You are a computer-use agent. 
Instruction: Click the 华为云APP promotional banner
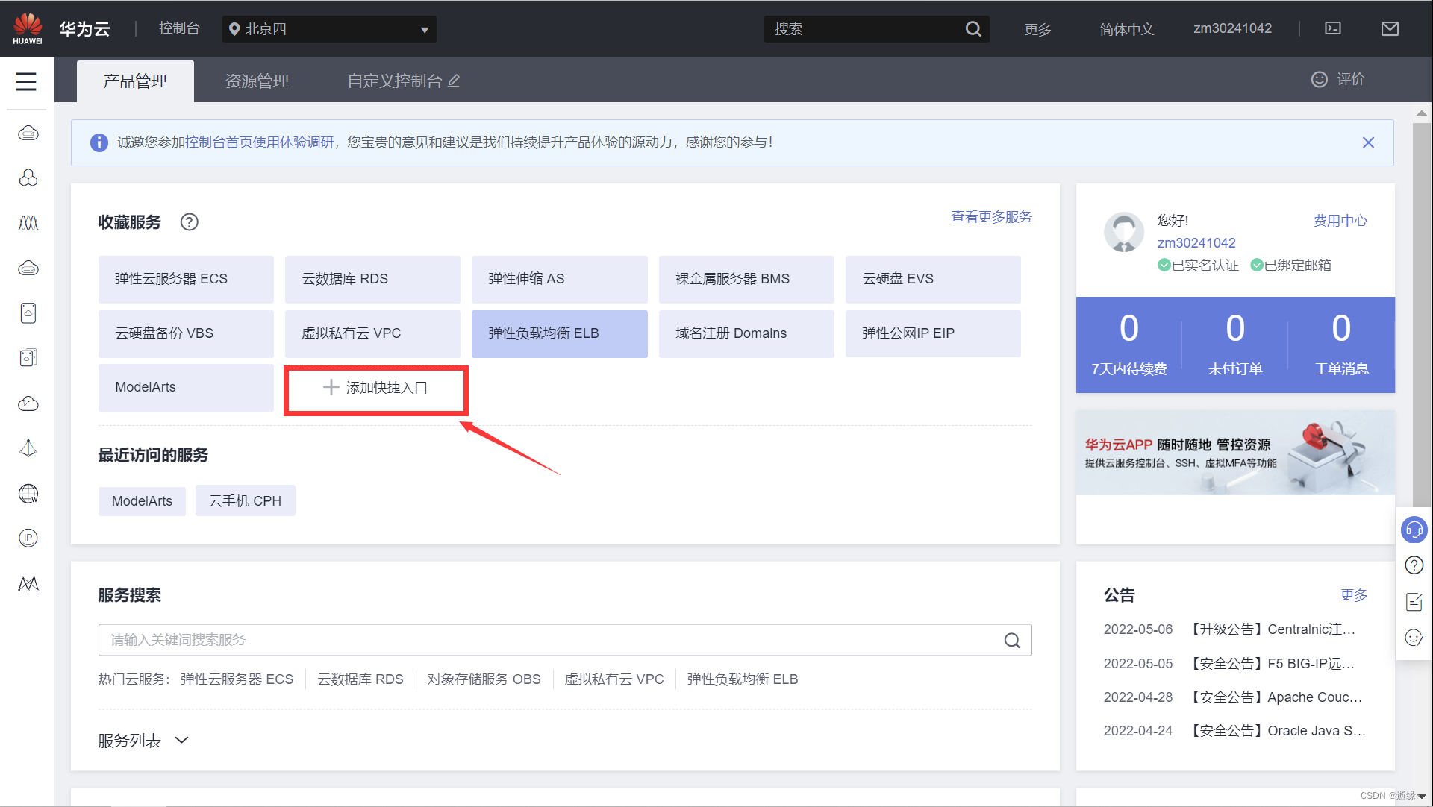1235,453
